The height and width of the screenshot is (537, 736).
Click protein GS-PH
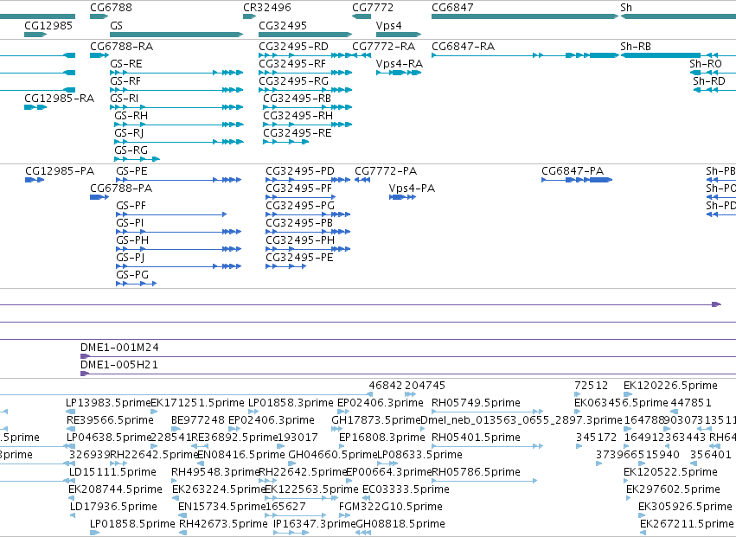[132, 240]
